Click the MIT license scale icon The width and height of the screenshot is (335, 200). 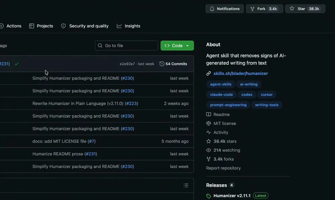[208, 123]
